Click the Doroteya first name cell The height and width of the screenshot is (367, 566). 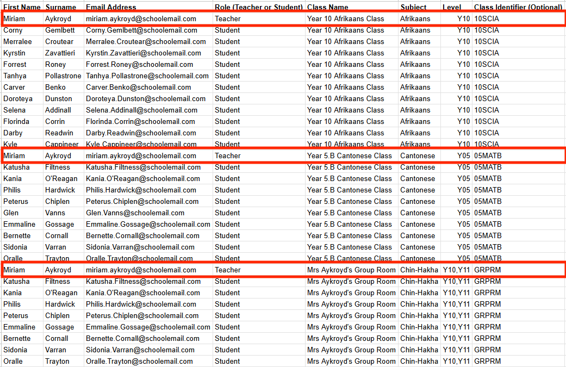point(22,99)
